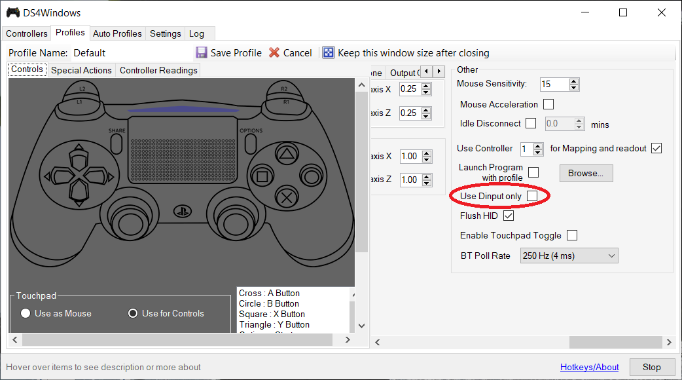Click the Save Profile floppy disk icon
This screenshot has width=682, height=380.
click(202, 53)
